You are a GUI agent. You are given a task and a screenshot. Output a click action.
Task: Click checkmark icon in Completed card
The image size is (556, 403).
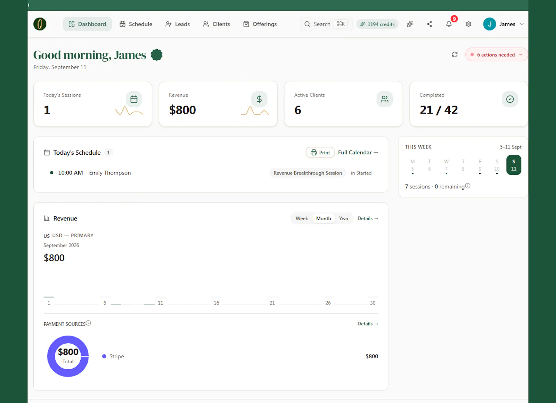point(510,99)
